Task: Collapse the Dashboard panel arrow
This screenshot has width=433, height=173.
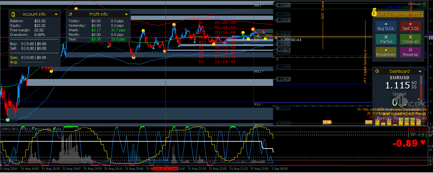Action: pyautogui.click(x=420, y=71)
